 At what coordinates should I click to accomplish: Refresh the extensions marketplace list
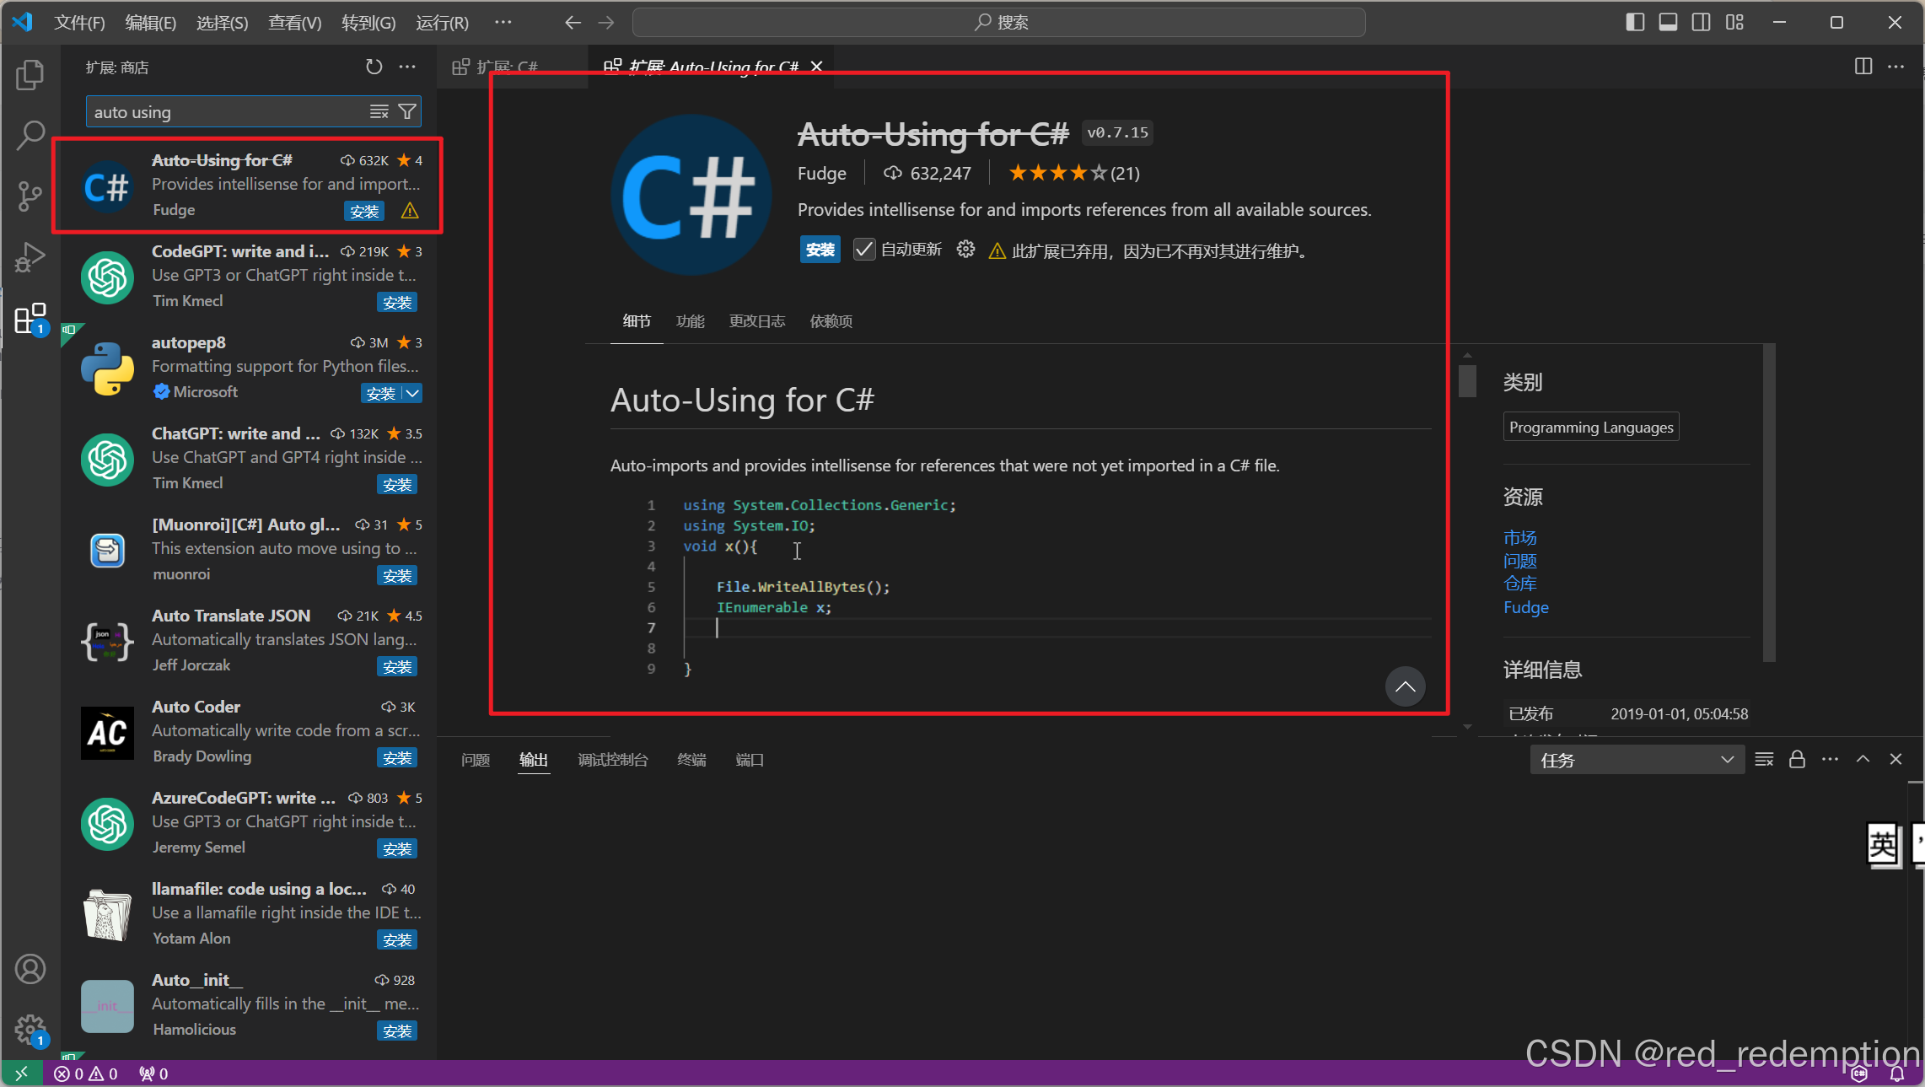coord(374,67)
